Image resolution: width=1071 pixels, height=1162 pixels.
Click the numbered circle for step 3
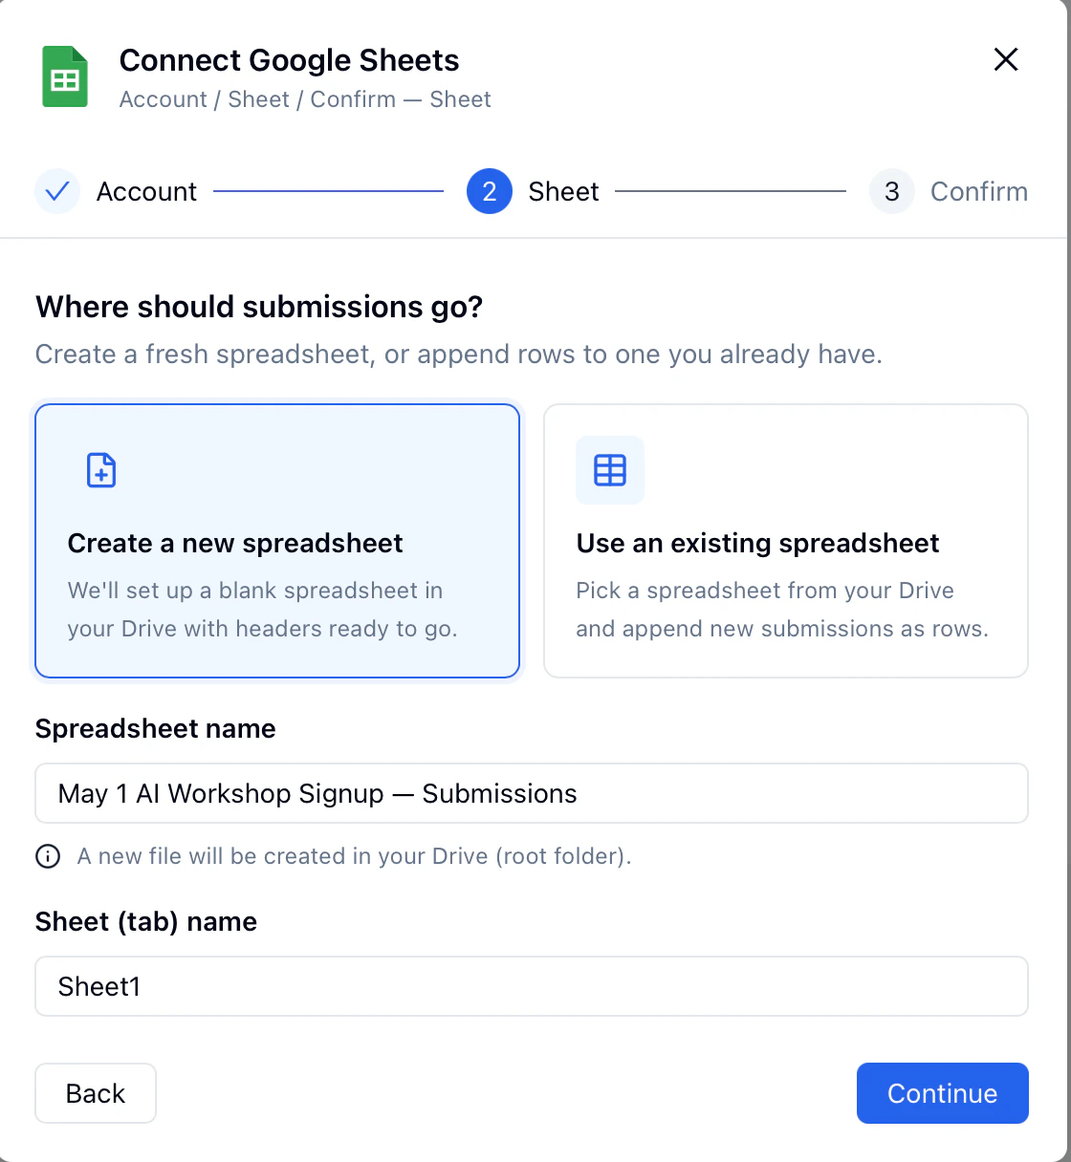click(891, 191)
